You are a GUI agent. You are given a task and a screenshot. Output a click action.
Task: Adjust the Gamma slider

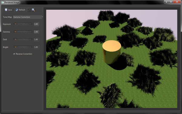tap(23, 32)
